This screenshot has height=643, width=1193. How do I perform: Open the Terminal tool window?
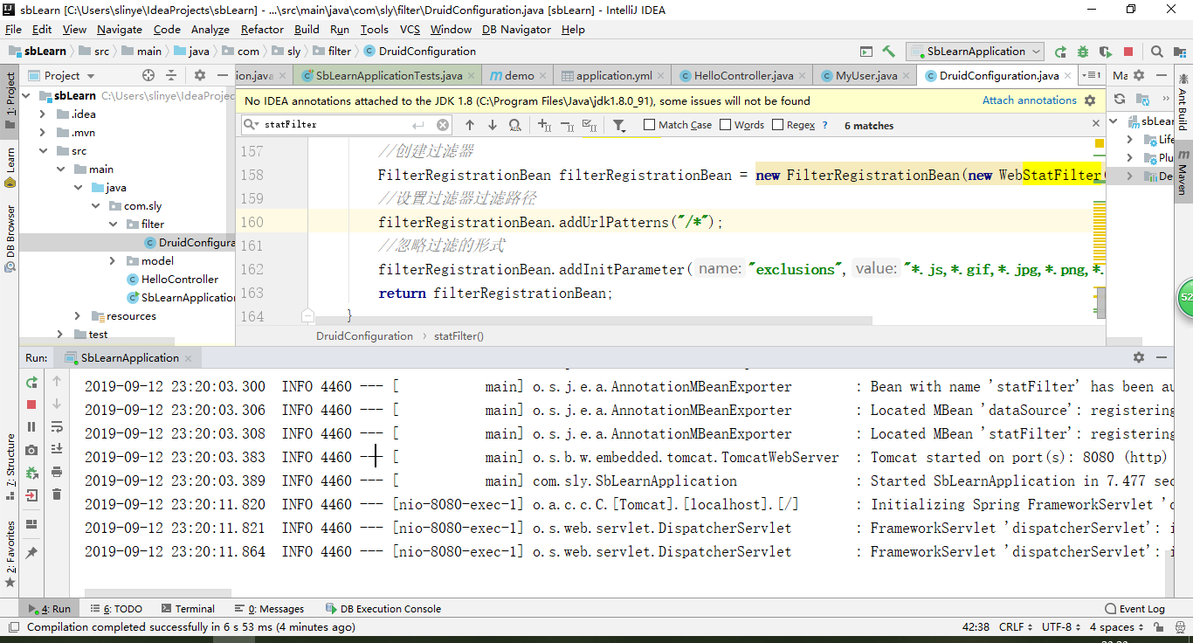[186, 609]
